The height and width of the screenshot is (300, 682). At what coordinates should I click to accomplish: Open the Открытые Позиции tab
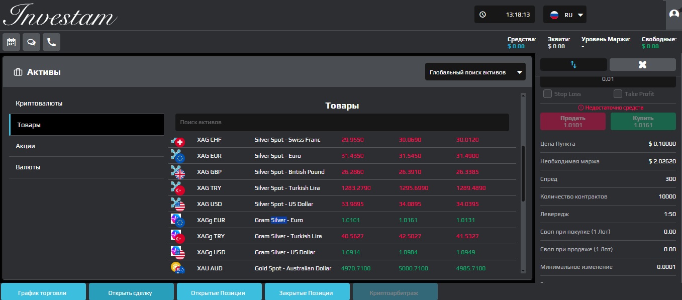coord(219,292)
